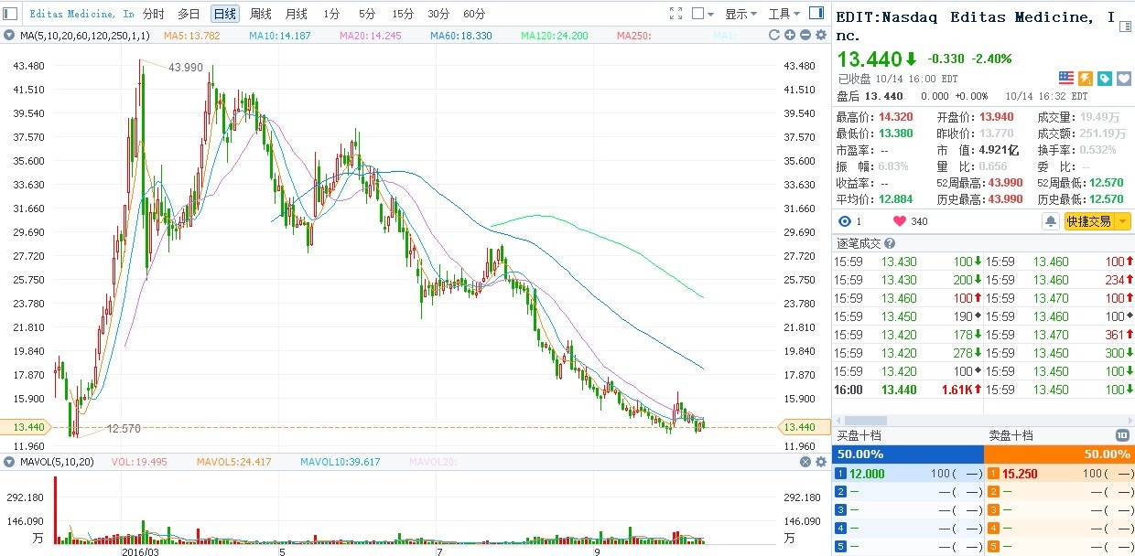Open MA indicator settings gear
Screen dimensions: 1135x556
(819, 36)
